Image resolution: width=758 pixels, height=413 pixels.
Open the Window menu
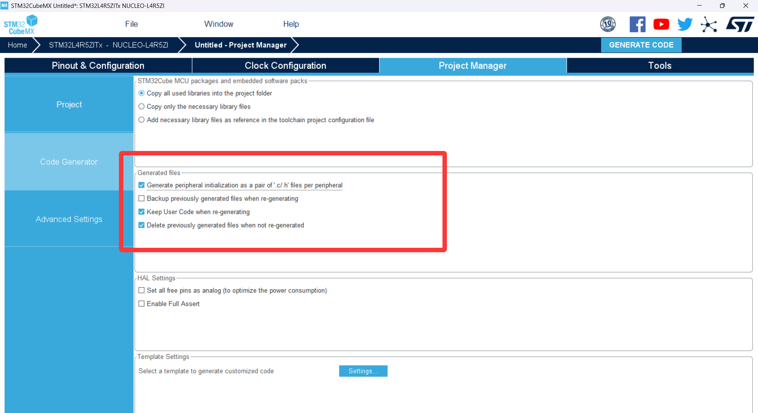(219, 24)
